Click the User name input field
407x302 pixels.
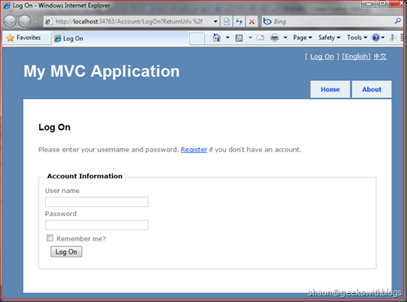coord(97,202)
